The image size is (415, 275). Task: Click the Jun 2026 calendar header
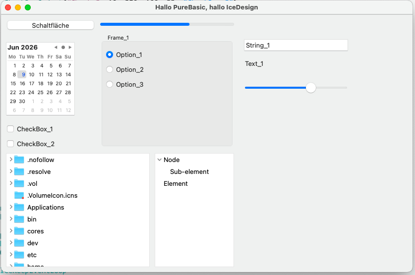[x=22, y=48]
